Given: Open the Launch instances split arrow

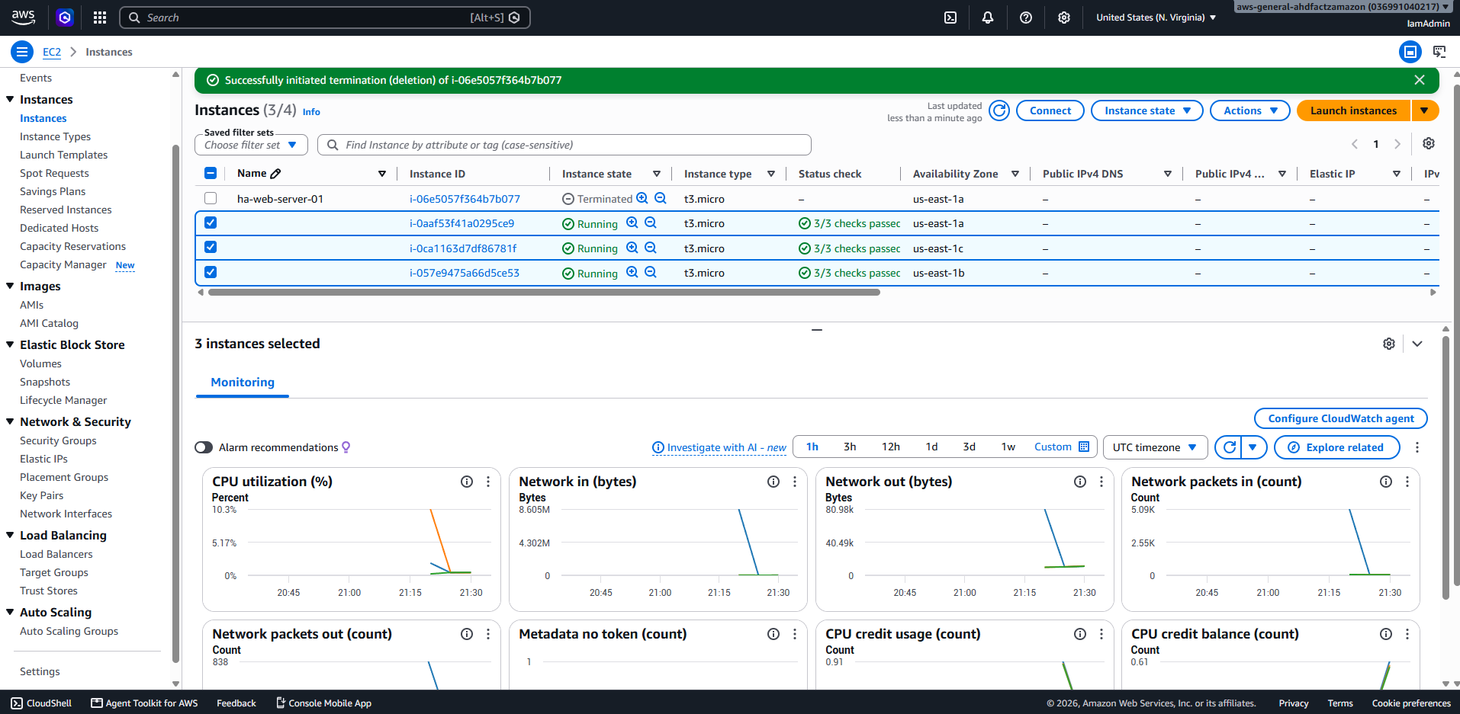Looking at the screenshot, I should click(x=1425, y=110).
